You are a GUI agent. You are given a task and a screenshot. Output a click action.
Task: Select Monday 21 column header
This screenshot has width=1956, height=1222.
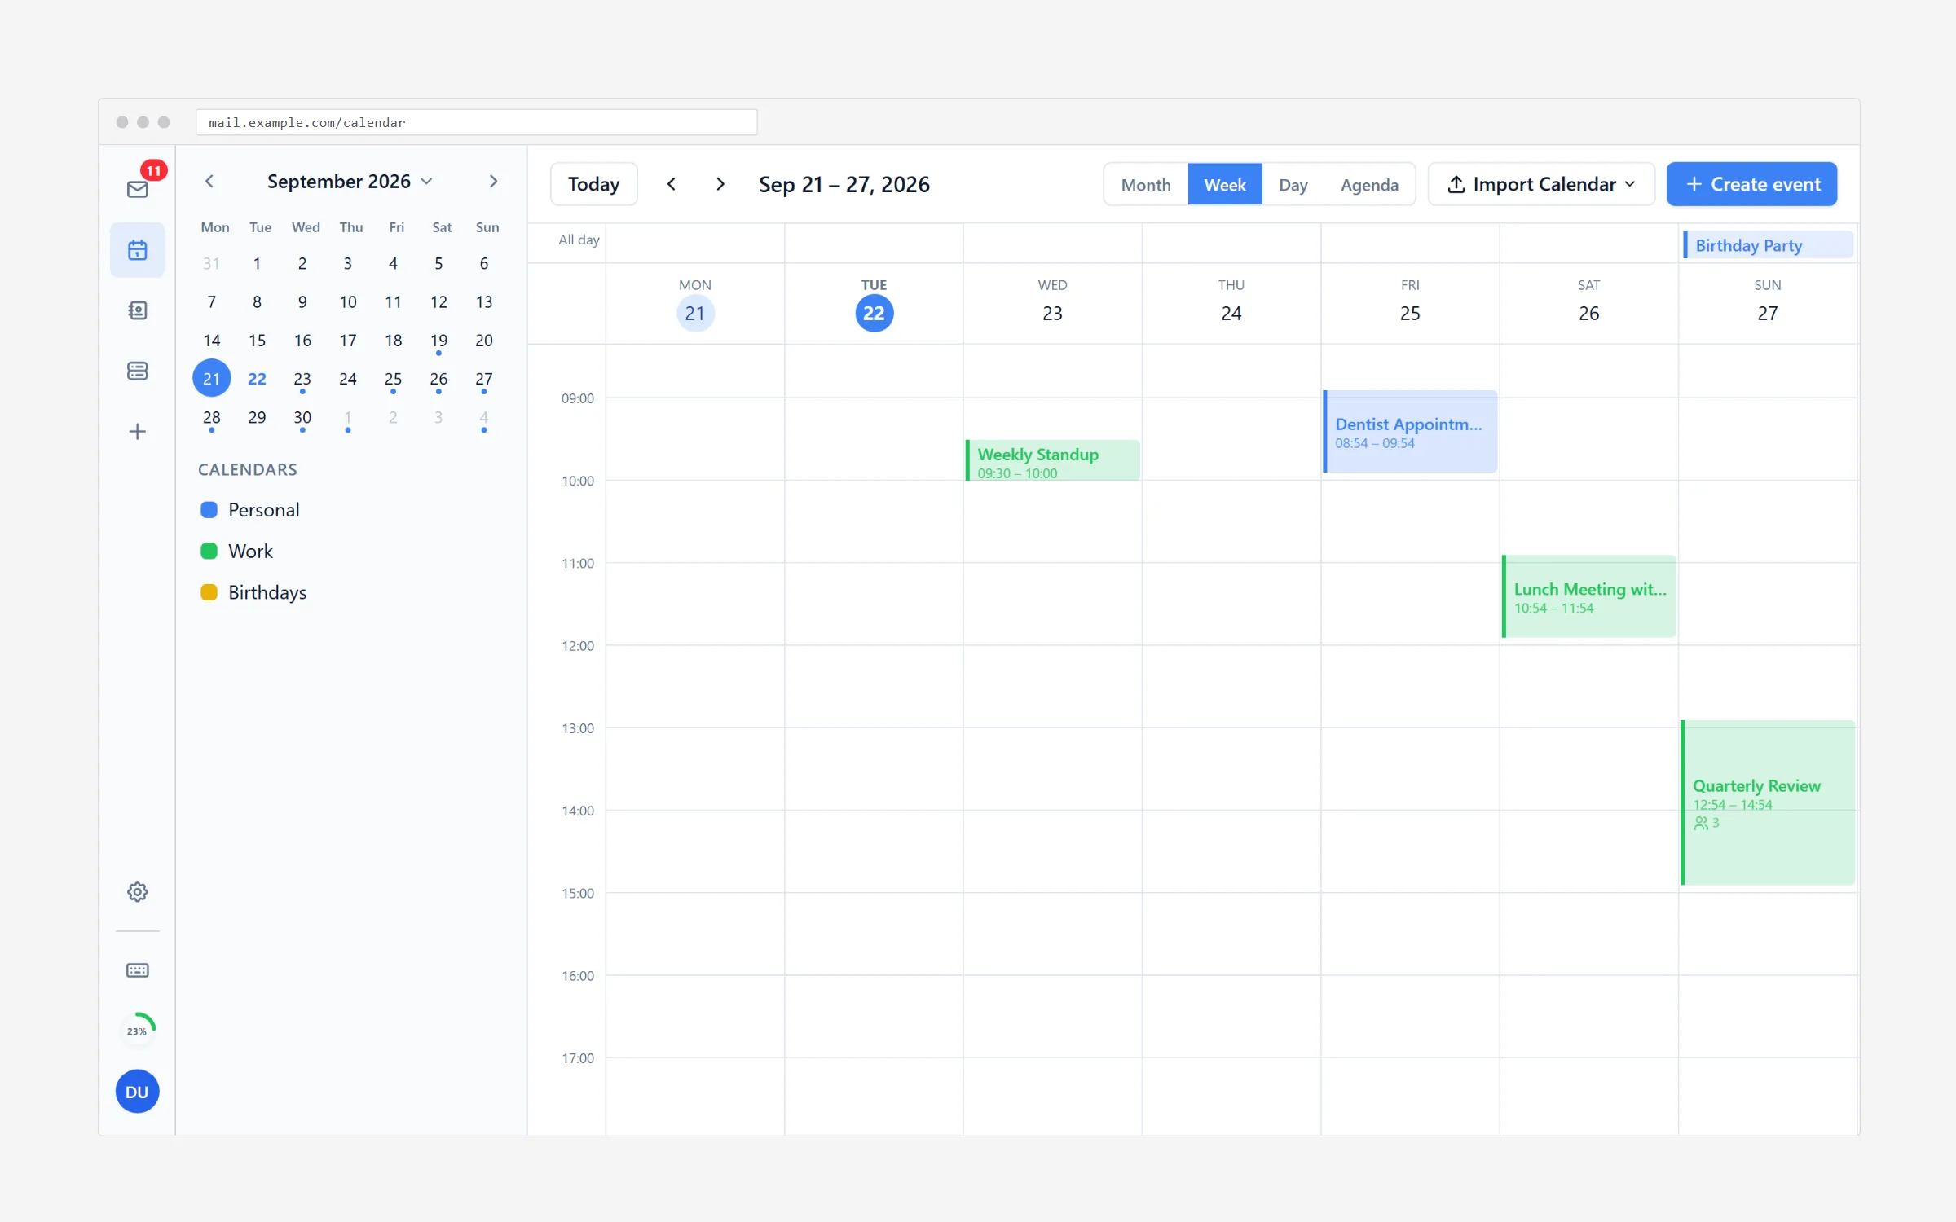695,303
